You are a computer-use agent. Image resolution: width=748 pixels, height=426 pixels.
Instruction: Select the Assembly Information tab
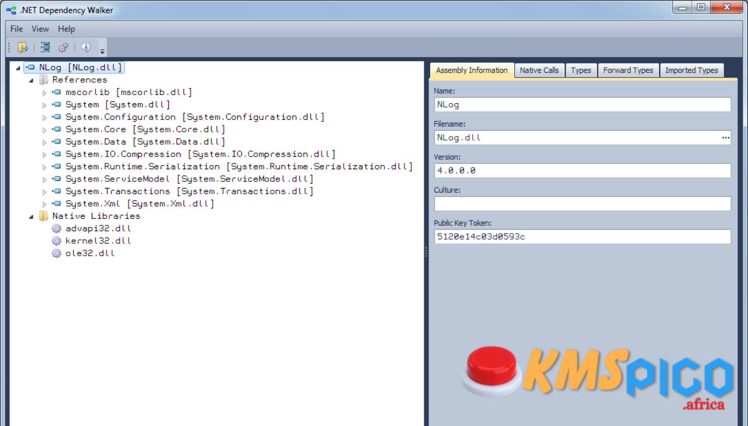(x=472, y=70)
